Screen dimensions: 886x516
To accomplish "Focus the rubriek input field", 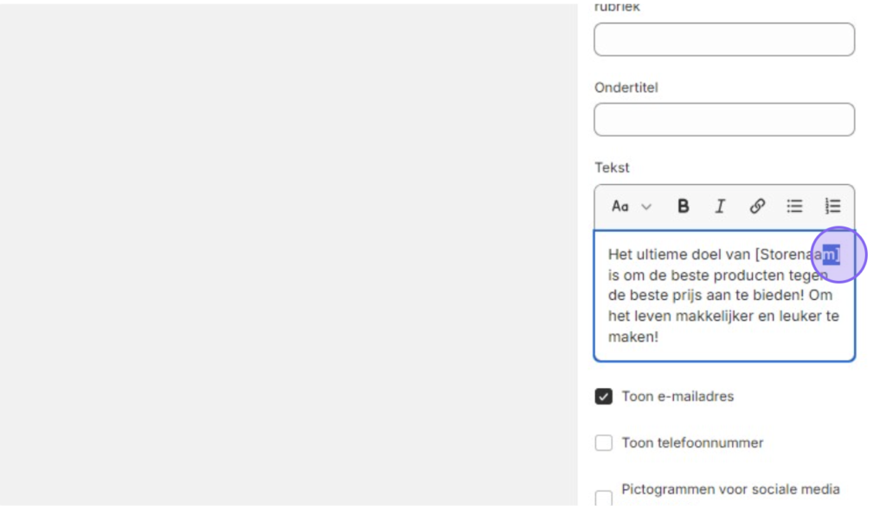I will click(x=724, y=40).
